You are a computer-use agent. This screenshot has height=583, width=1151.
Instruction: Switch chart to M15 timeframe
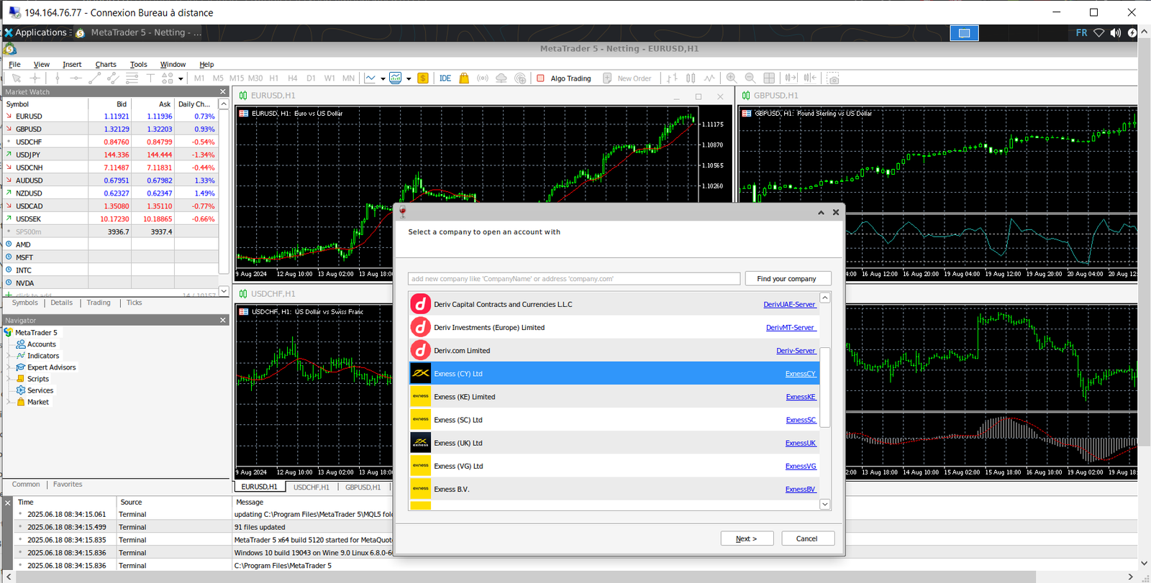pos(236,78)
